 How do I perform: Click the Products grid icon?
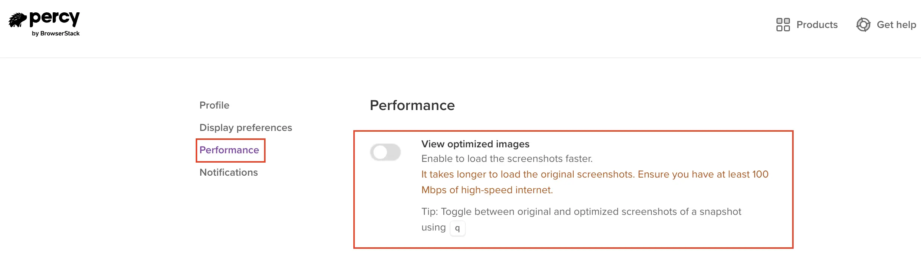tap(783, 25)
